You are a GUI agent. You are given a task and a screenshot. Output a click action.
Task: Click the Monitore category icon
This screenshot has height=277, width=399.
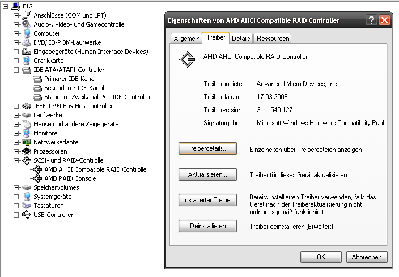tap(27, 133)
